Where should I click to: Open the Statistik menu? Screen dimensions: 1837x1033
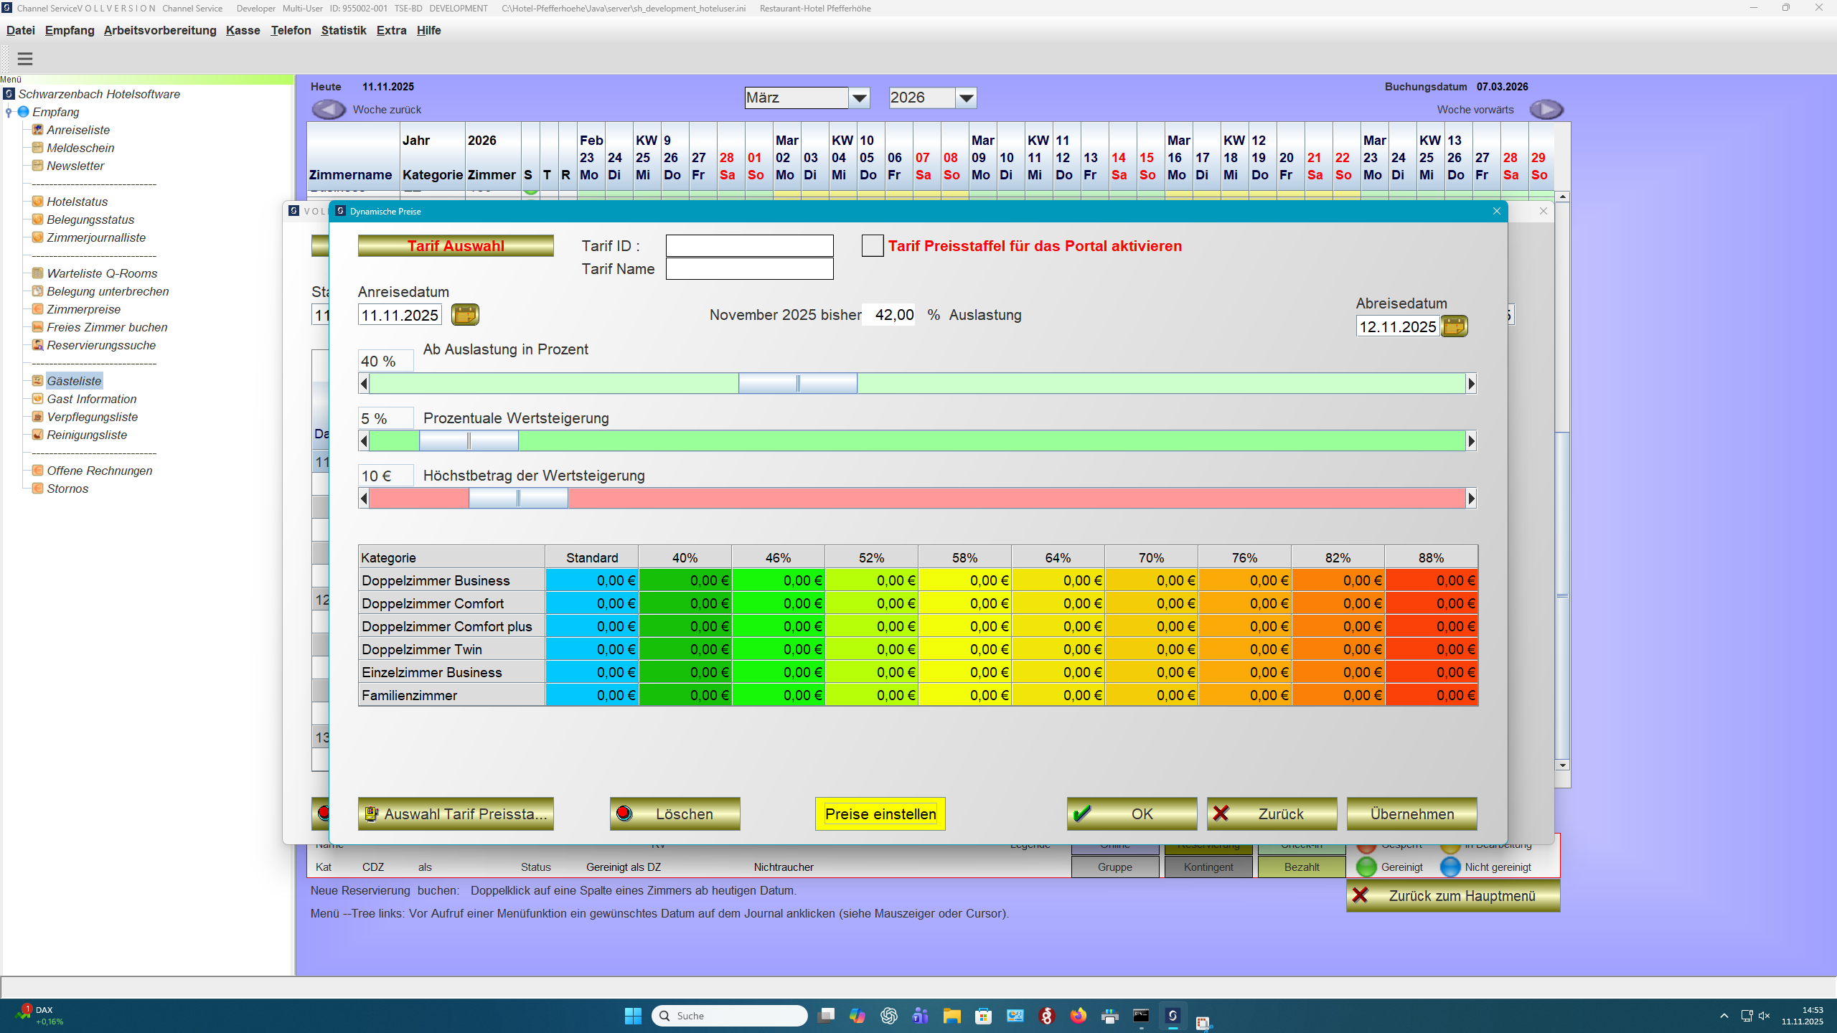(344, 30)
